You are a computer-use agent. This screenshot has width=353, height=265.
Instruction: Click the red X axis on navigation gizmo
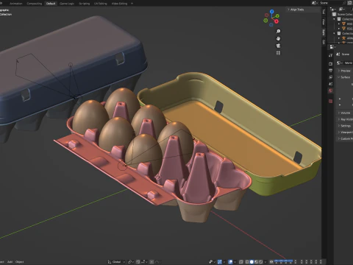(277, 21)
